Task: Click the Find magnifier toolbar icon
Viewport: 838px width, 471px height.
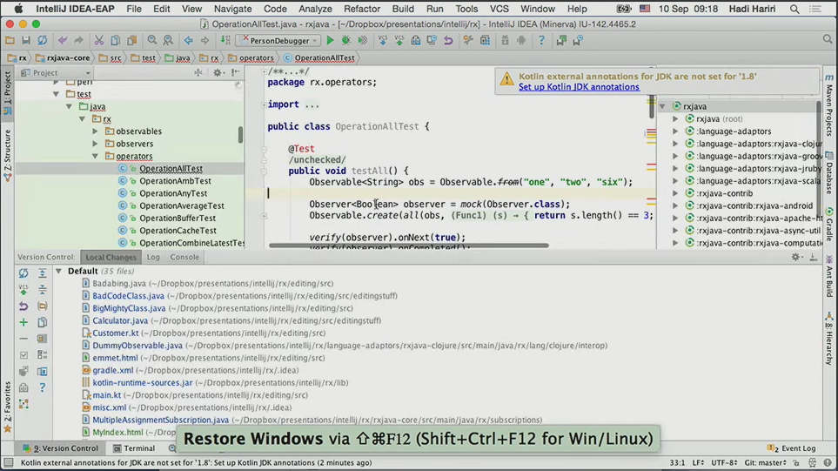Action: [x=152, y=41]
